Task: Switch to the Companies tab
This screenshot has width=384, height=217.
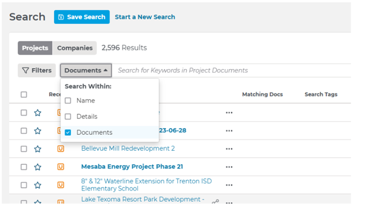Action: coord(75,48)
